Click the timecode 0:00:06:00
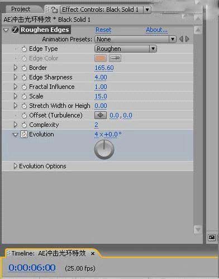This screenshot has height=279, width=219. click(x=32, y=268)
